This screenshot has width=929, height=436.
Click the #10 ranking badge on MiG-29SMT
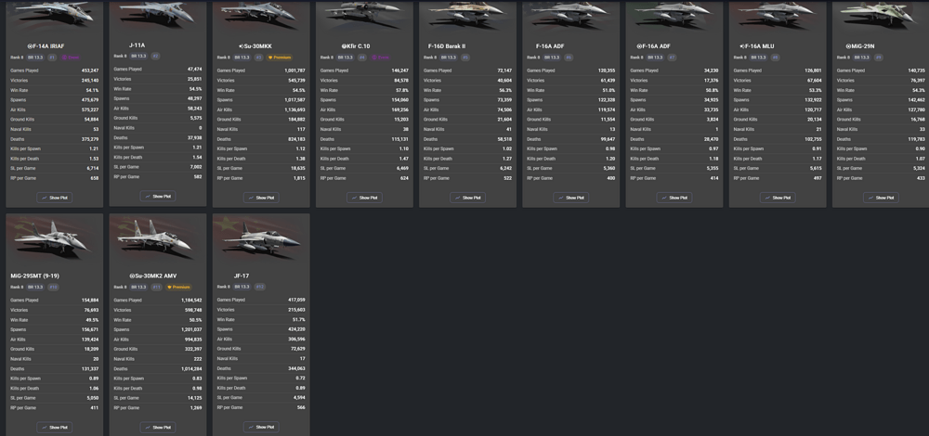click(53, 287)
